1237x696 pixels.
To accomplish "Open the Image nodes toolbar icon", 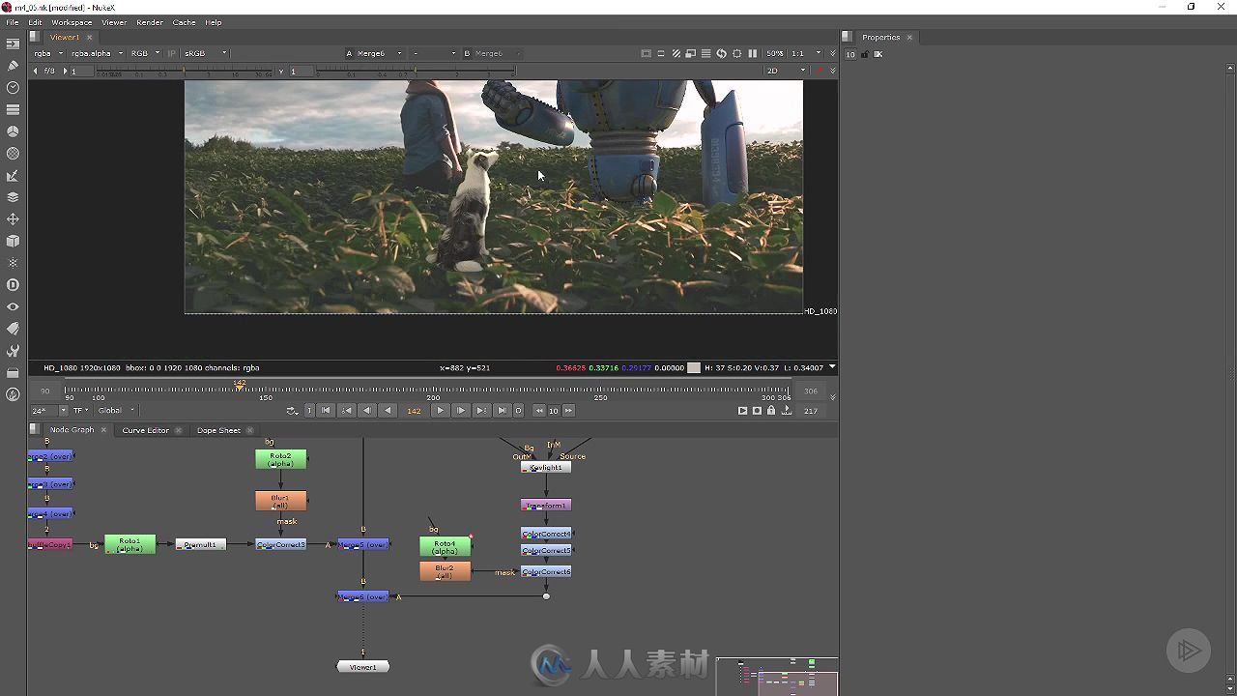I will click(x=13, y=43).
